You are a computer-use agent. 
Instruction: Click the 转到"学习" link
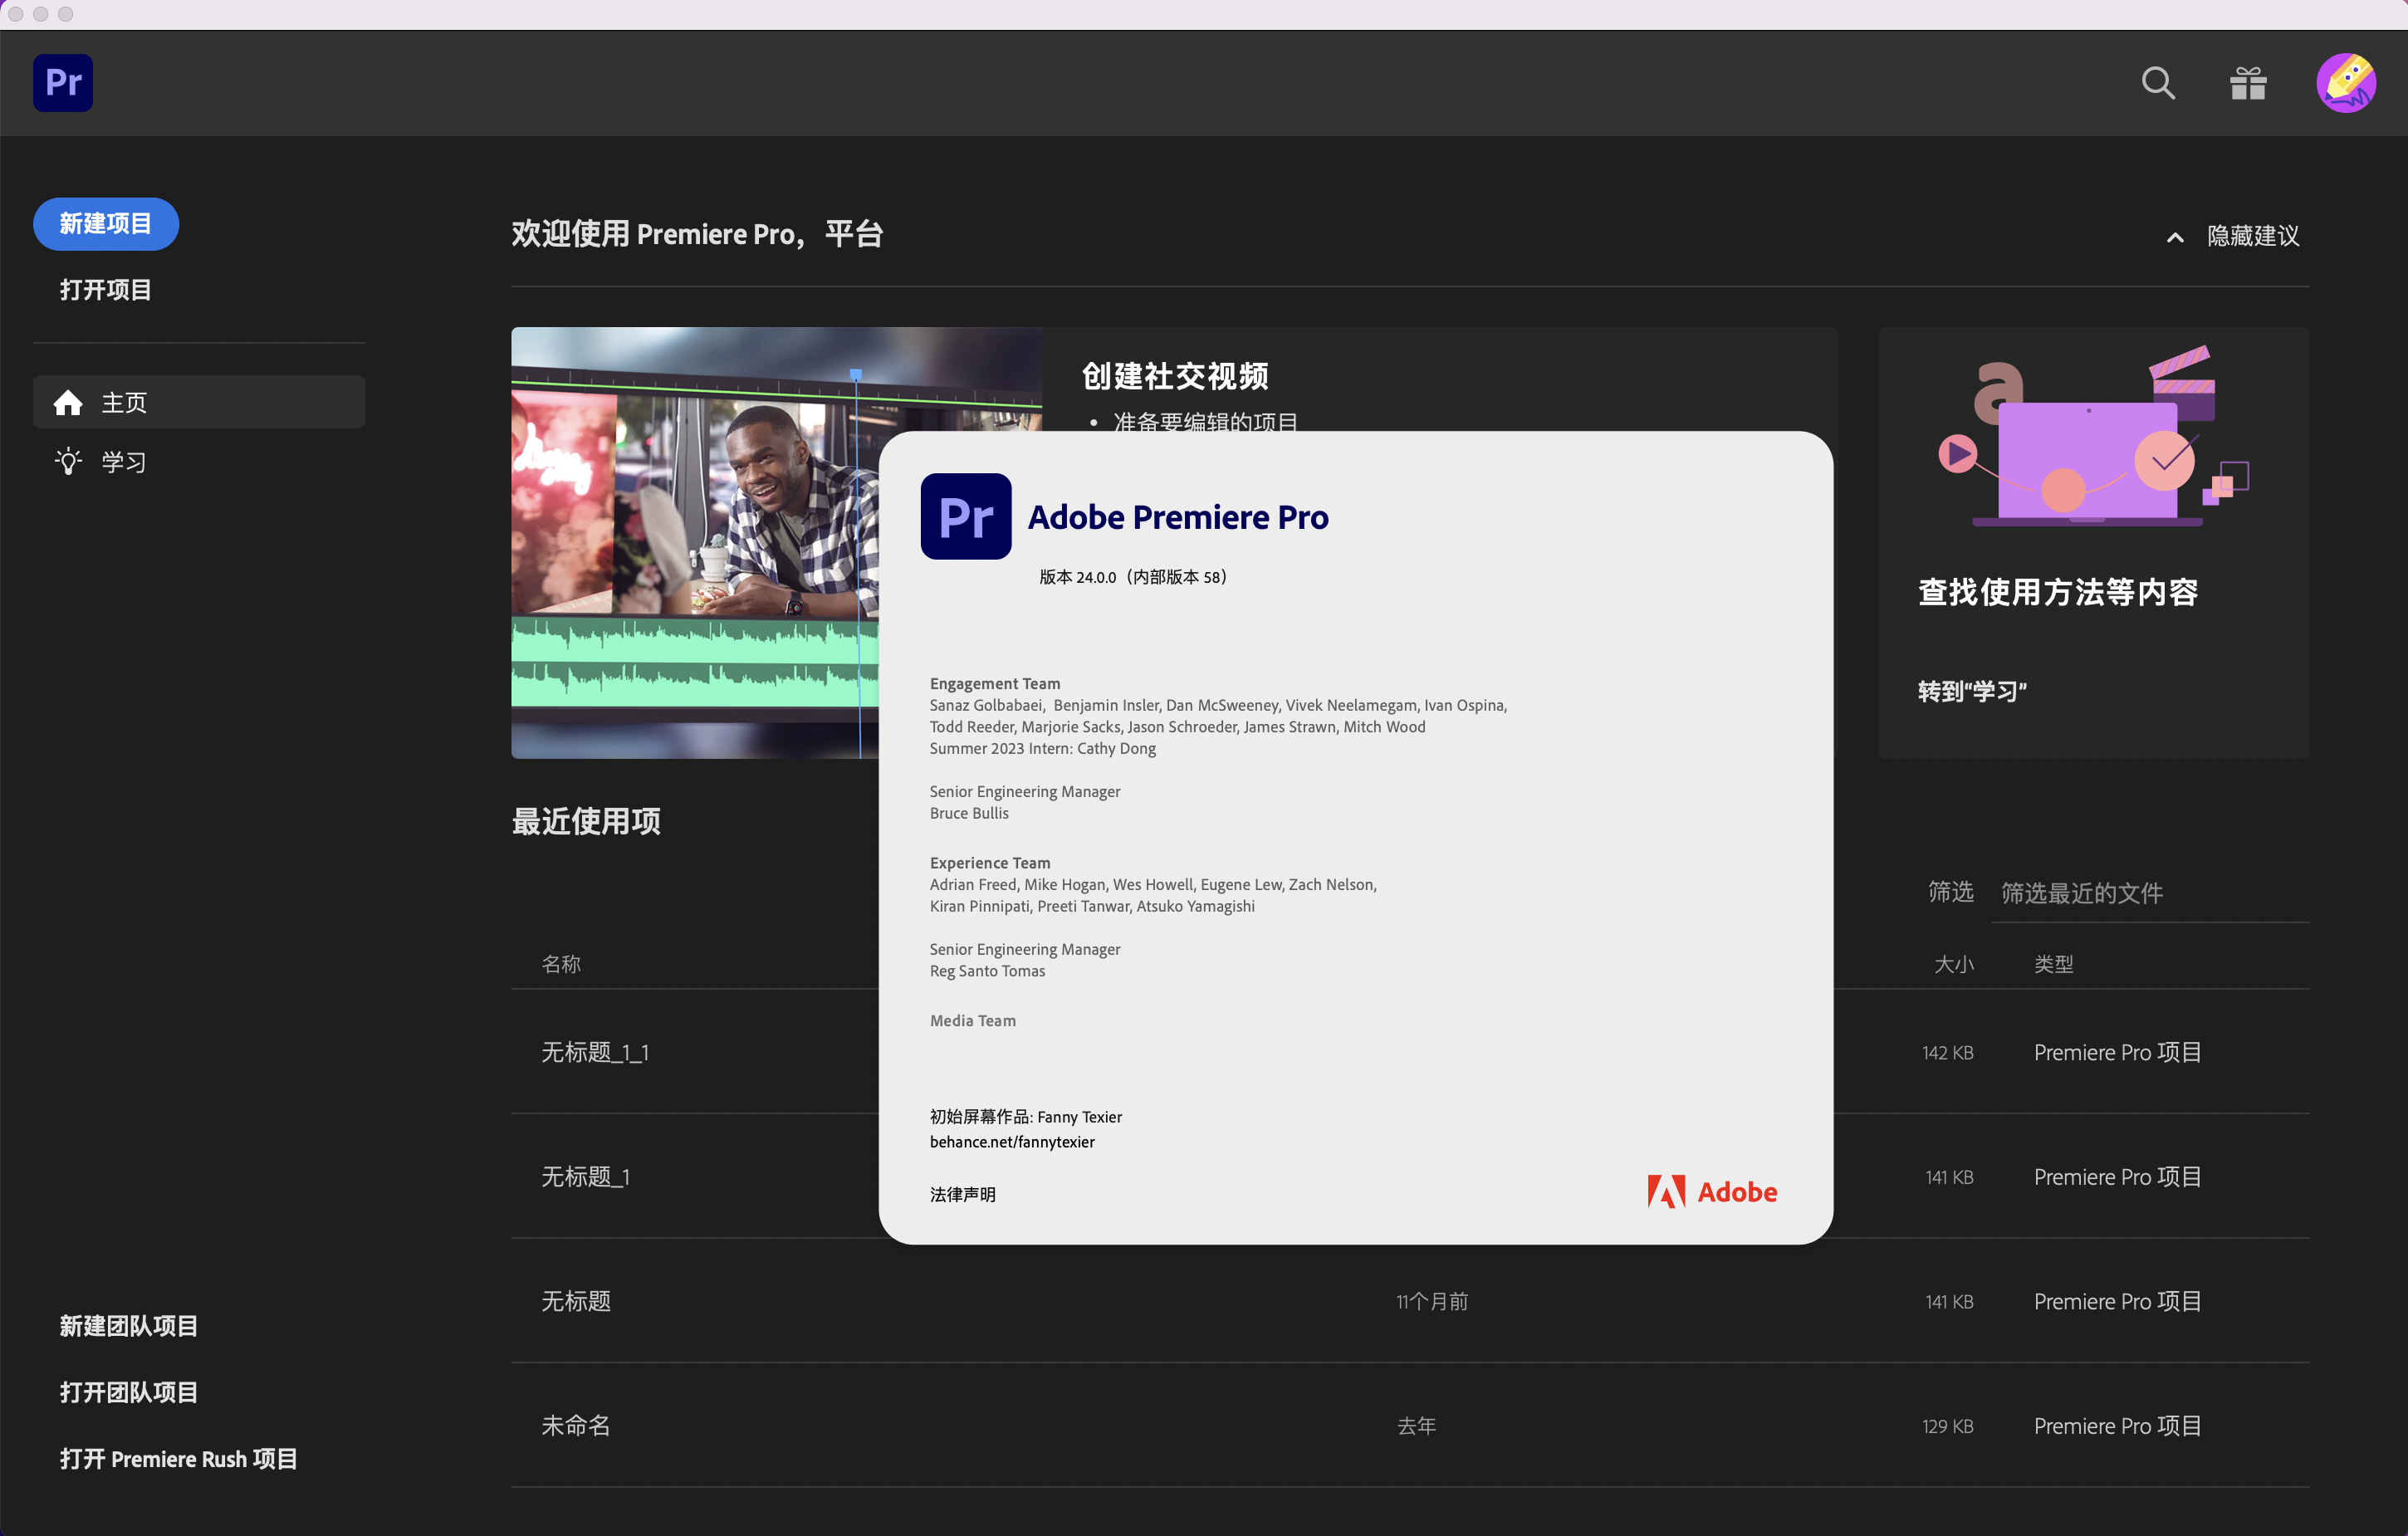pos(1971,690)
